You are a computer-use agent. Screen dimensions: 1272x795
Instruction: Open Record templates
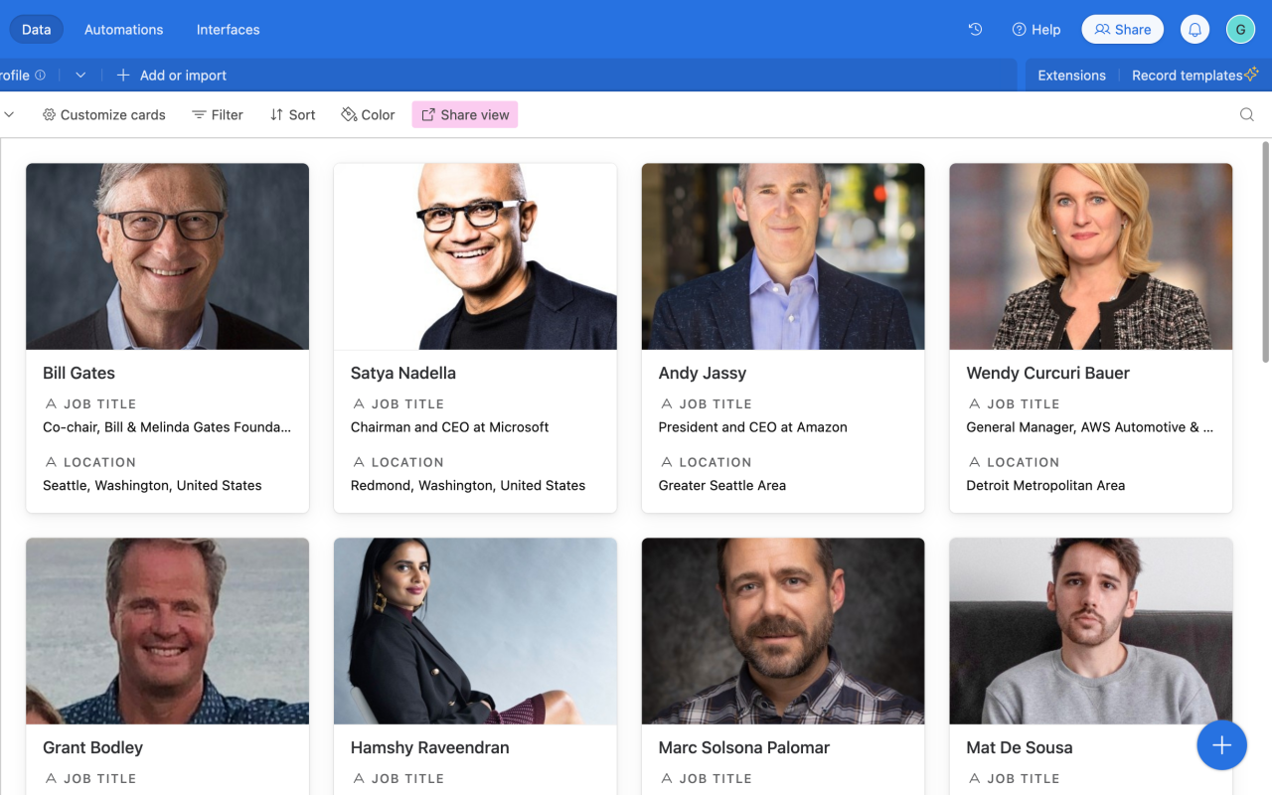pyautogui.click(x=1187, y=76)
